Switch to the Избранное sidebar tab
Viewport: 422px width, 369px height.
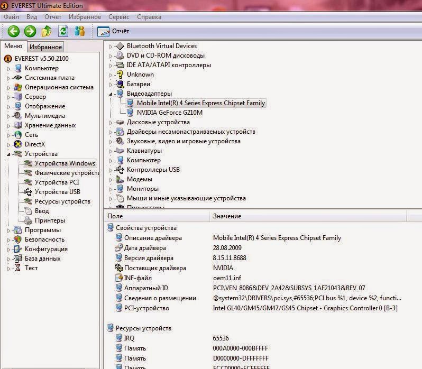click(x=45, y=47)
